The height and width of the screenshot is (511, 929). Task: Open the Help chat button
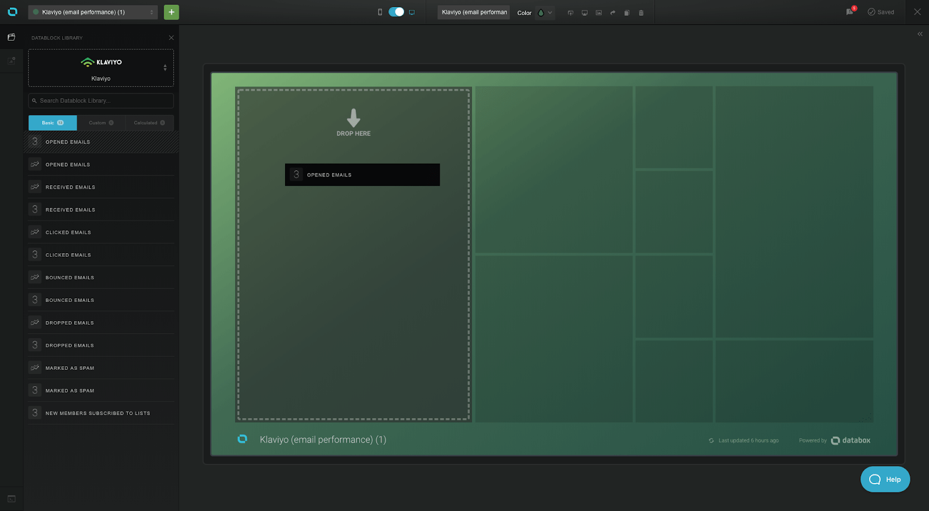click(885, 480)
